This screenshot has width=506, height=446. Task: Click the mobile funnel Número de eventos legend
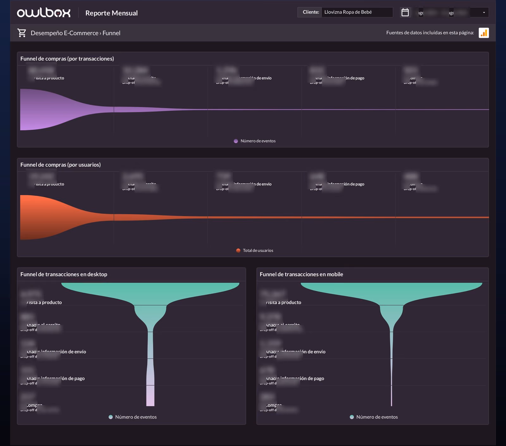374,417
